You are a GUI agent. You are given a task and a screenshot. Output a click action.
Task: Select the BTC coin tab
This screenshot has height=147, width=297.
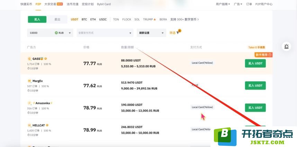84,19
